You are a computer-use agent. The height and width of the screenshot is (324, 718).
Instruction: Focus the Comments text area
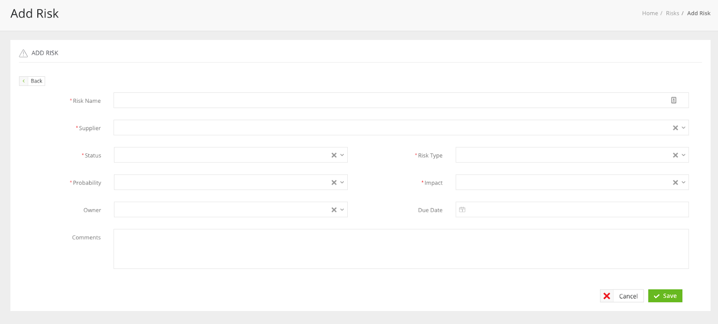(401, 249)
